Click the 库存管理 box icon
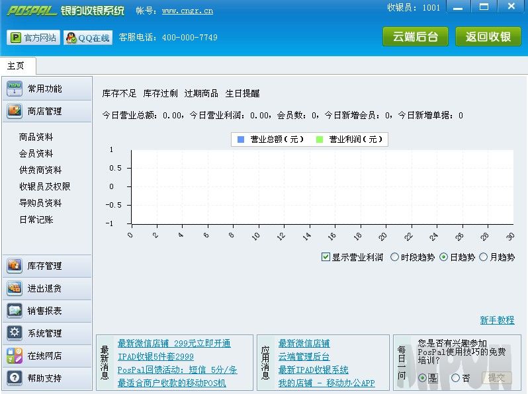 point(15,266)
